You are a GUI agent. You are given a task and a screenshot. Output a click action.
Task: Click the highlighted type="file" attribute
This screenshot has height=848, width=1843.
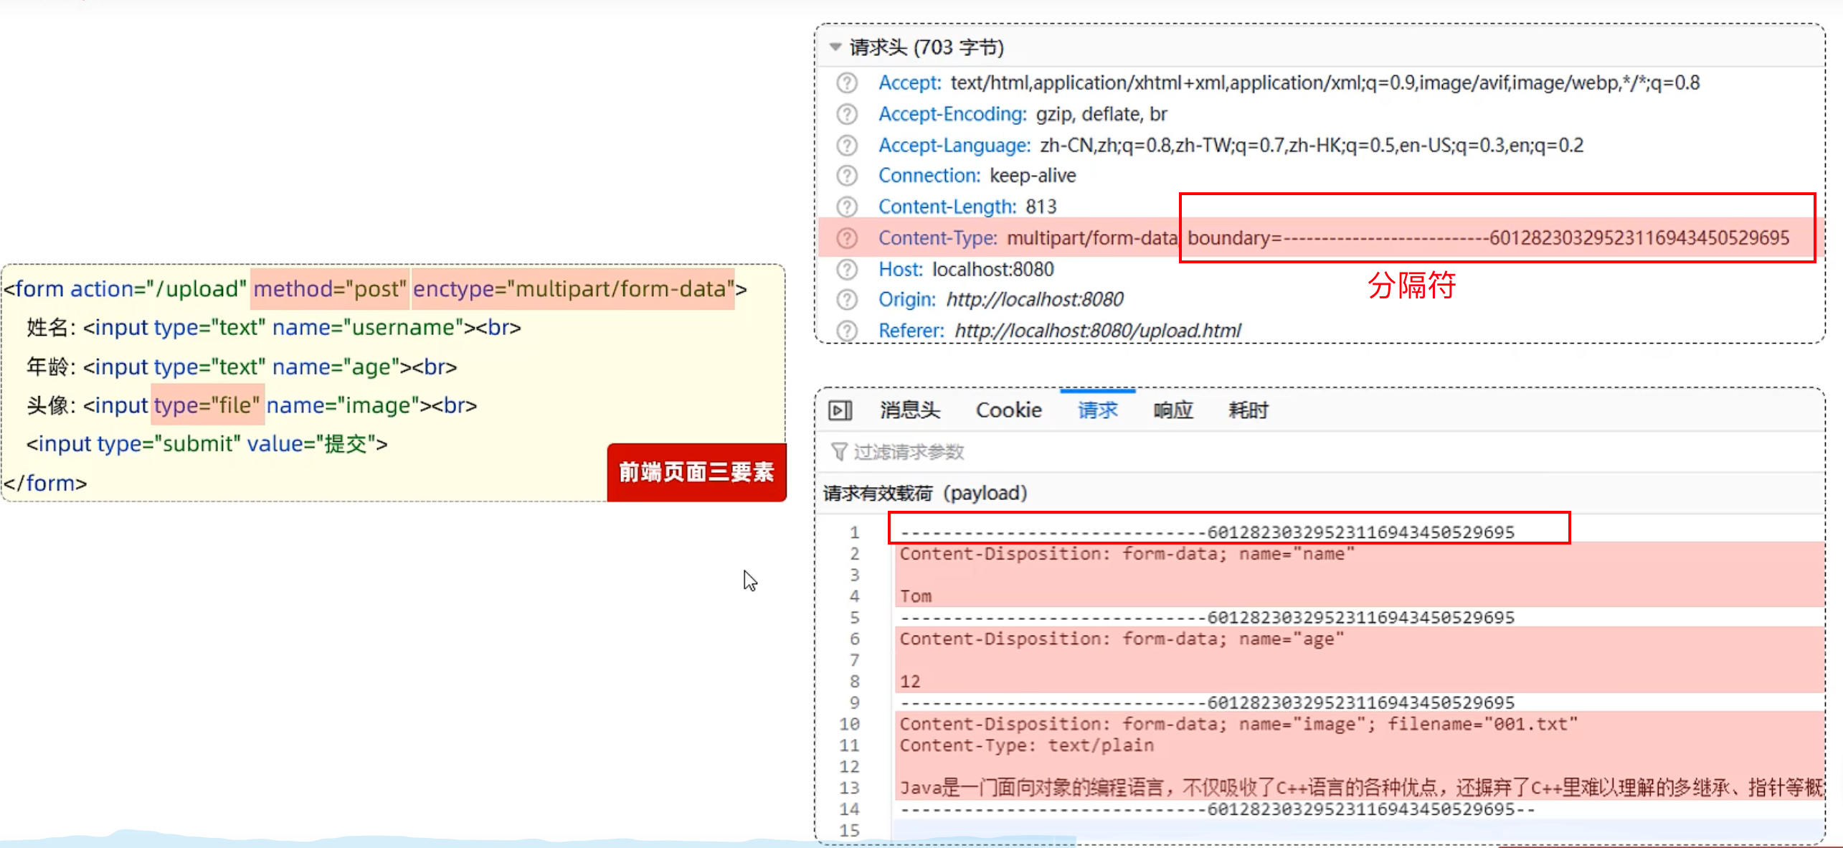[207, 405]
